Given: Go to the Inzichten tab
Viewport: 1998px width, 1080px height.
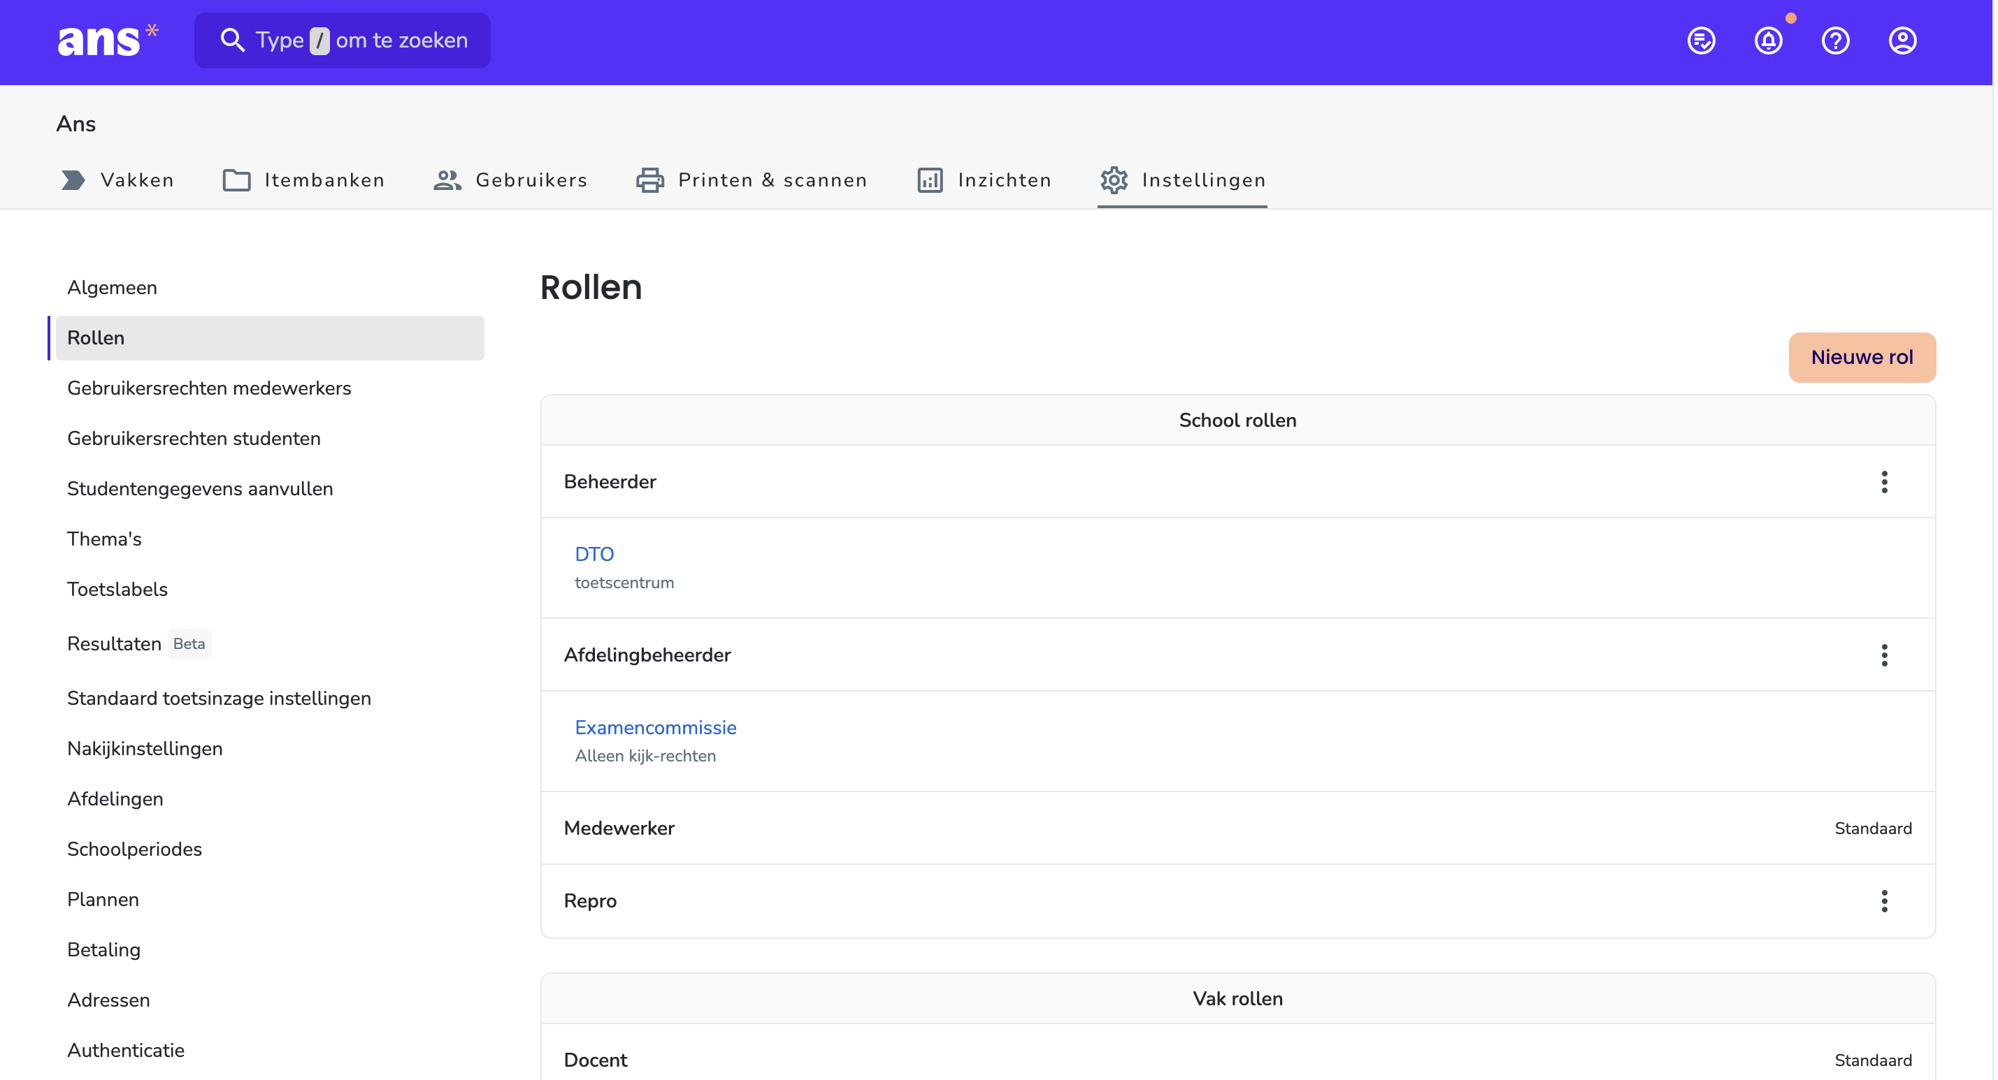Looking at the screenshot, I should pos(984,180).
